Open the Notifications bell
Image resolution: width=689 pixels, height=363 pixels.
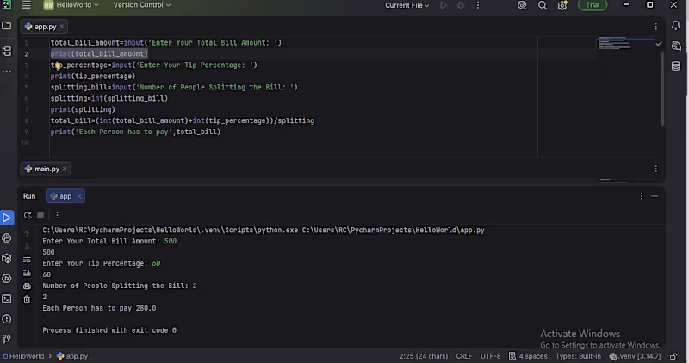pyautogui.click(x=676, y=26)
